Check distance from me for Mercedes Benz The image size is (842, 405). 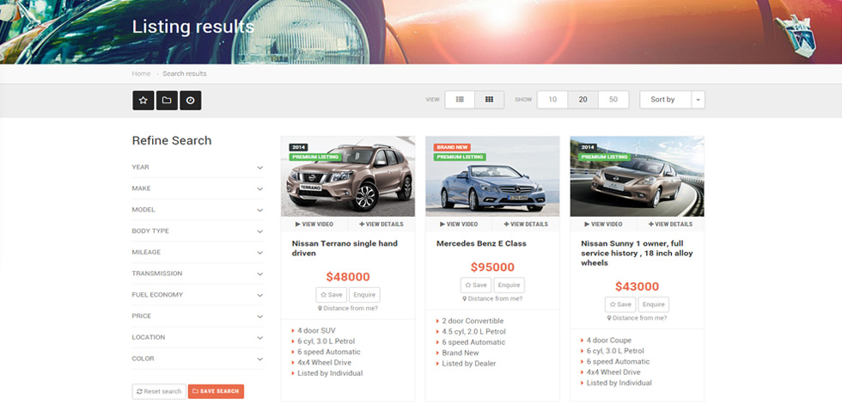pyautogui.click(x=492, y=298)
